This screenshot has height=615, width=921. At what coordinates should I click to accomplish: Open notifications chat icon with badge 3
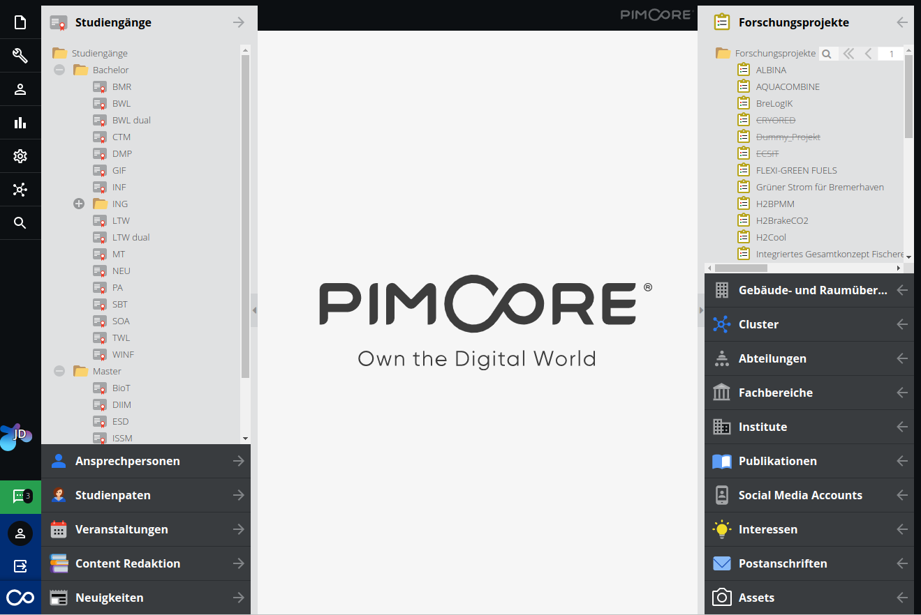20,496
